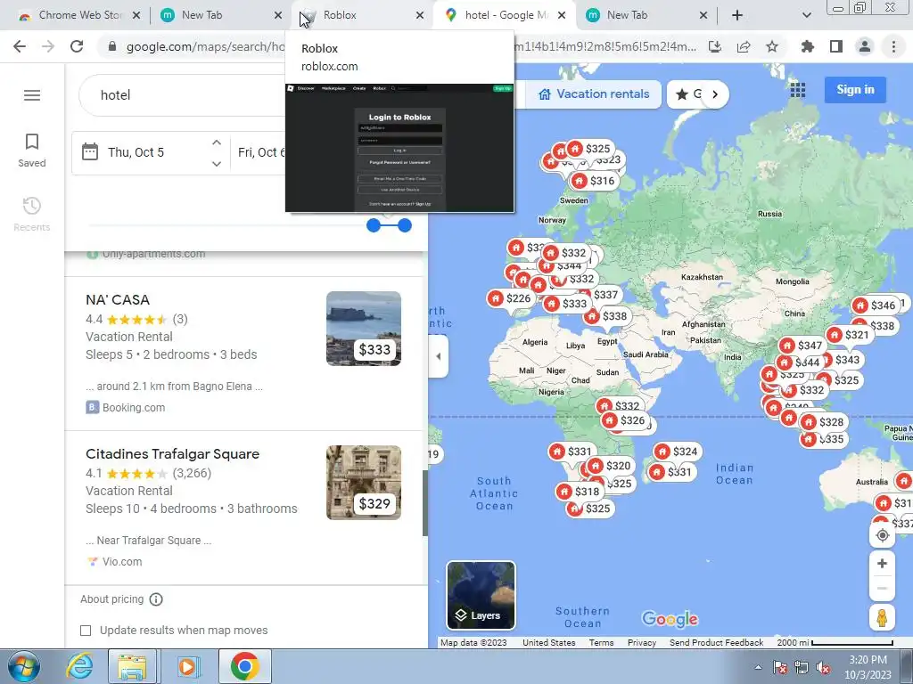Tick the Update results when map moves checkbox

[x=86, y=631]
